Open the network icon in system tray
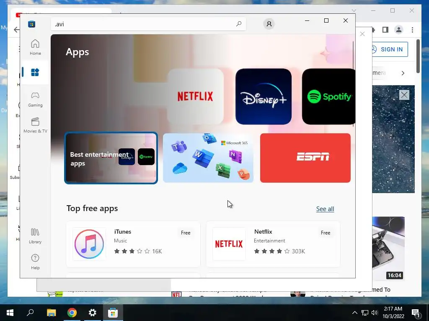429x321 pixels. coord(365,313)
